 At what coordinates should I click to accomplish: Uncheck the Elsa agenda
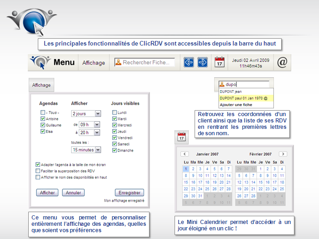43,131
